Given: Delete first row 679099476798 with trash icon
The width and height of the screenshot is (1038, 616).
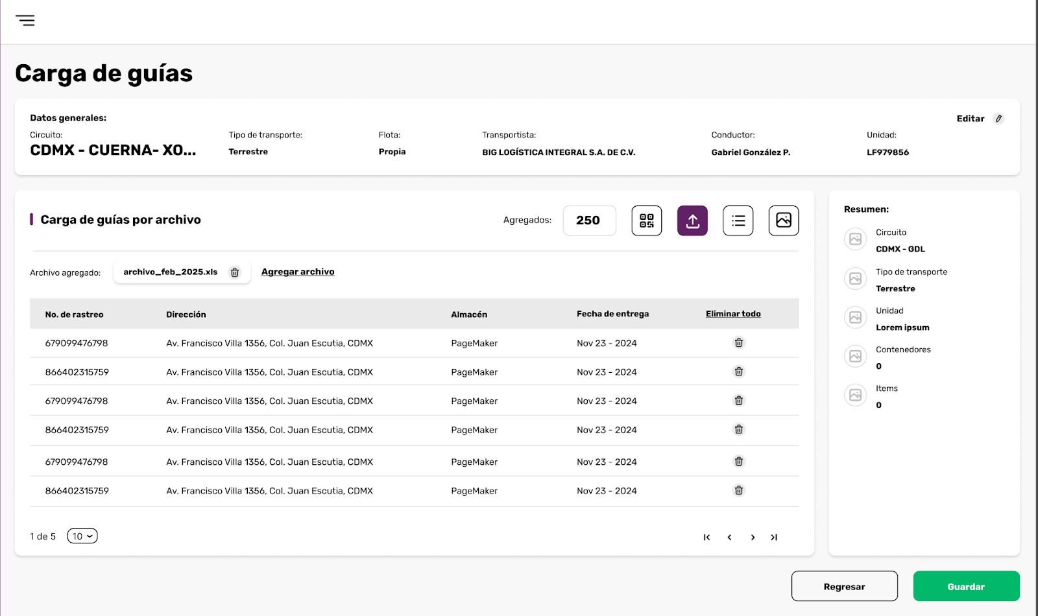Looking at the screenshot, I should pyautogui.click(x=738, y=342).
